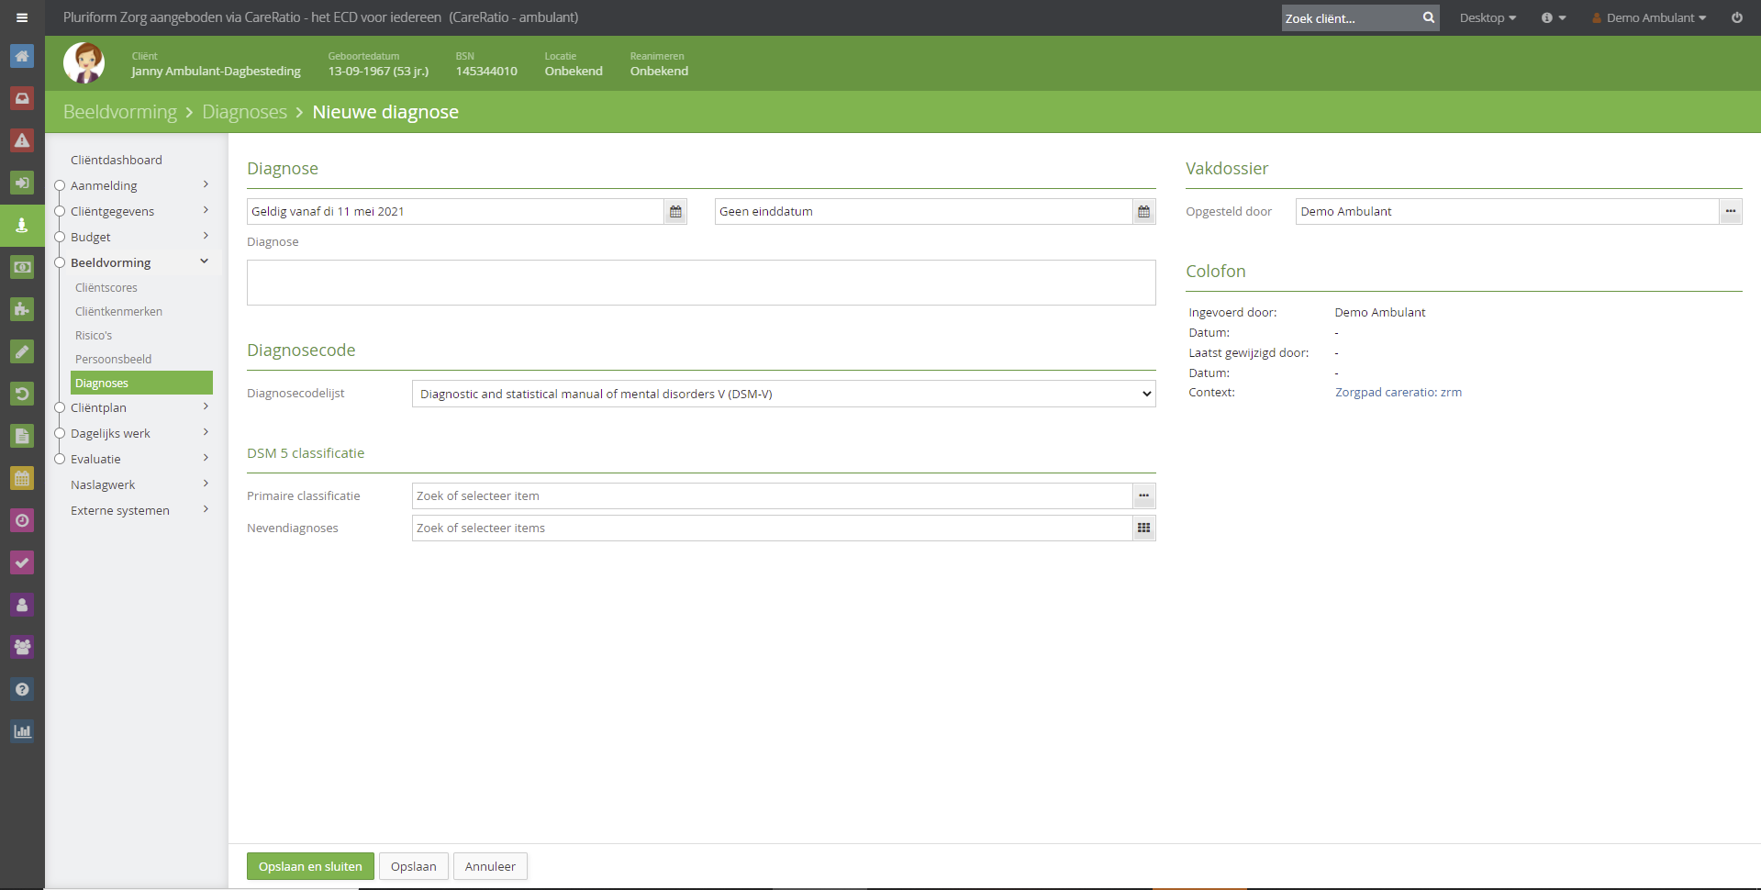Open the Desktop dropdown menu
The height and width of the screenshot is (890, 1761).
click(1488, 17)
